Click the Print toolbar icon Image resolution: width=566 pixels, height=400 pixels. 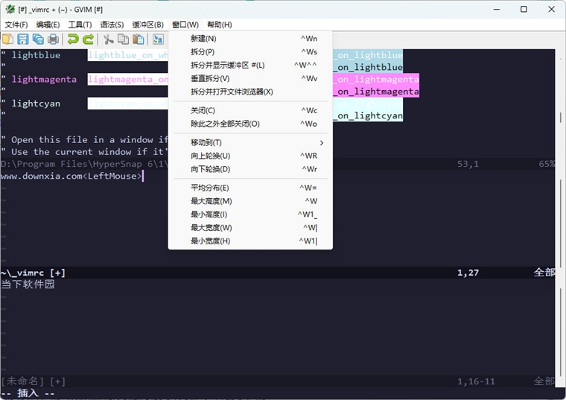click(53, 39)
